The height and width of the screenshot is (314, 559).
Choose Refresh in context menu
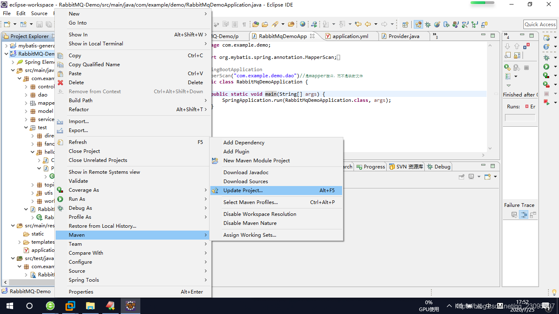click(133, 142)
